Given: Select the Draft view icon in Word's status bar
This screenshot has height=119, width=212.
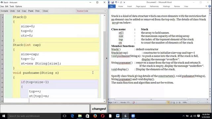Looking at the screenshot, I should coord(180,102).
